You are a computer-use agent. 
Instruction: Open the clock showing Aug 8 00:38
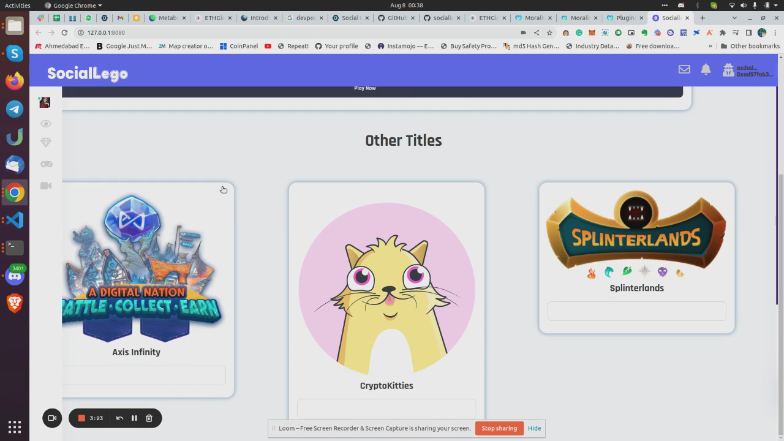(x=407, y=5)
